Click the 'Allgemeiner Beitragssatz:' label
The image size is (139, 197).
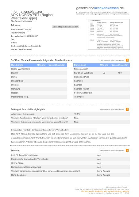[x=23, y=114]
